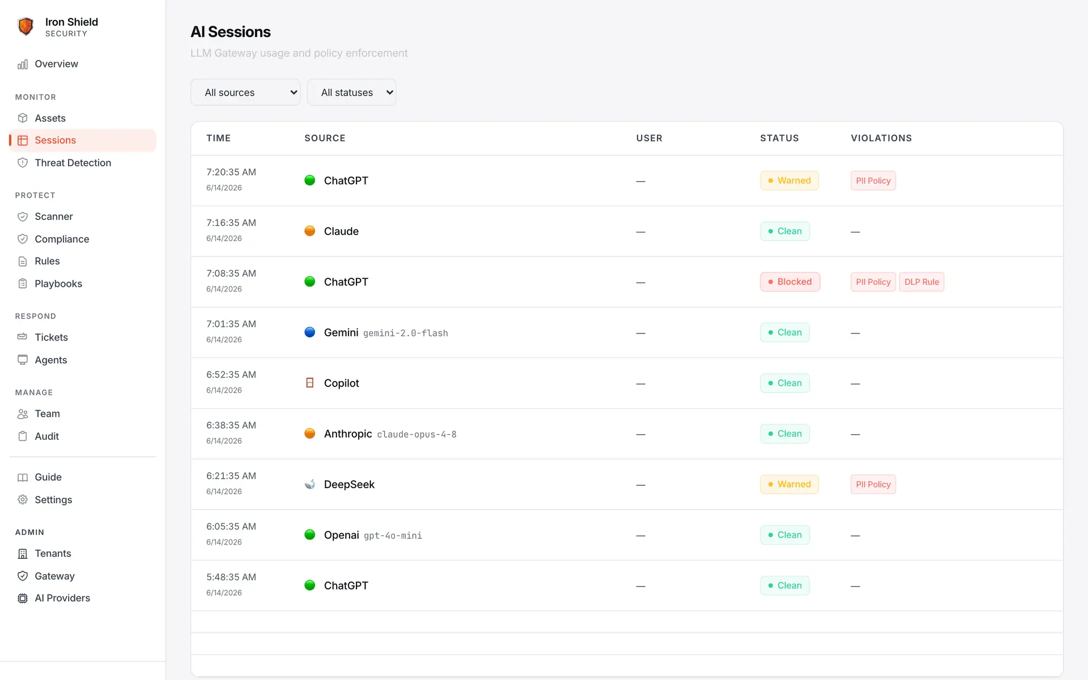Click the Audit clipboard icon
Viewport: 1088px width, 680px height.
22,436
